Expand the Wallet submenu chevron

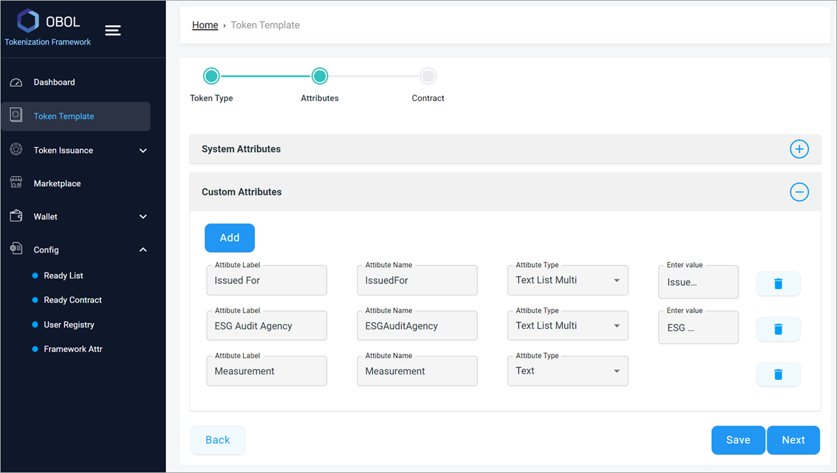point(143,217)
